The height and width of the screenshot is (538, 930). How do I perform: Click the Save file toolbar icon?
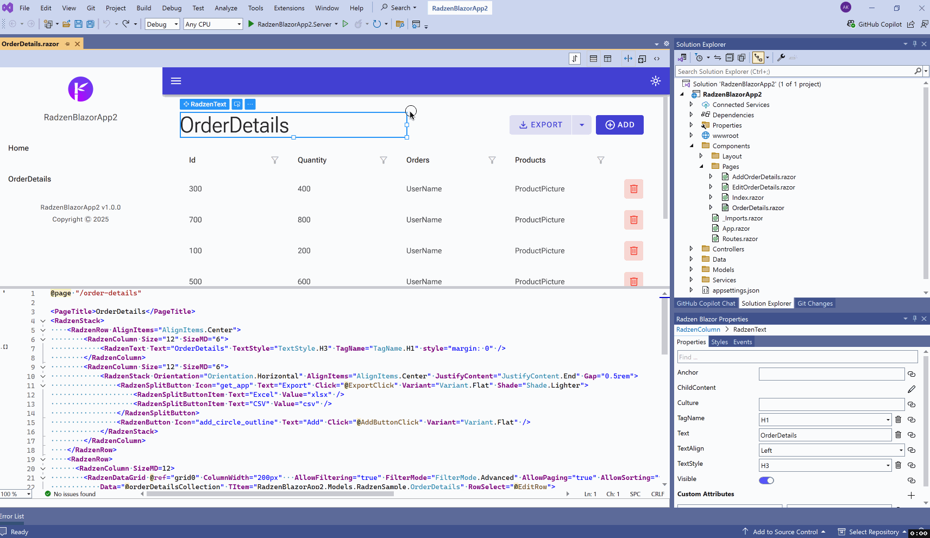[x=78, y=24]
